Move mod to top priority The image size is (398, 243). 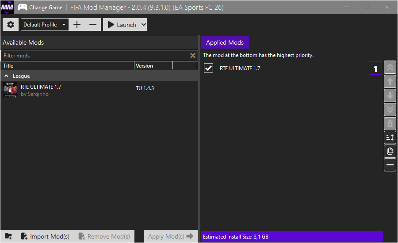tap(390, 68)
